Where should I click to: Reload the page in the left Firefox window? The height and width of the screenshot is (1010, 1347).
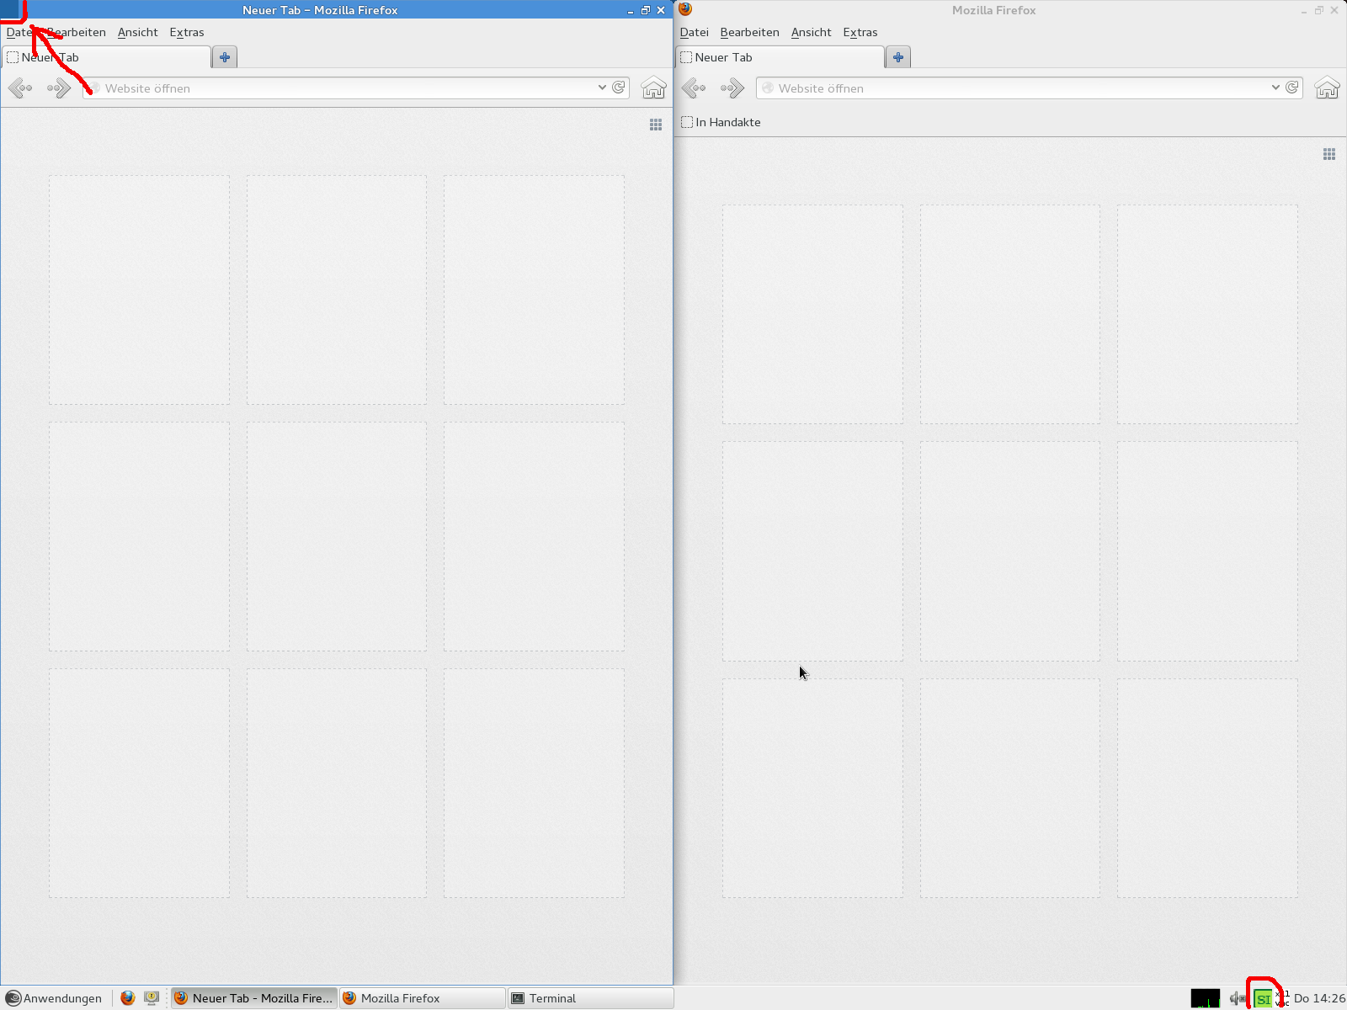pyautogui.click(x=619, y=88)
